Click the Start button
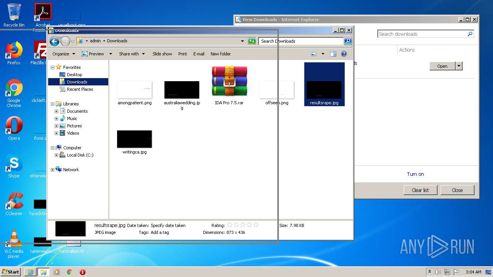 [10, 272]
